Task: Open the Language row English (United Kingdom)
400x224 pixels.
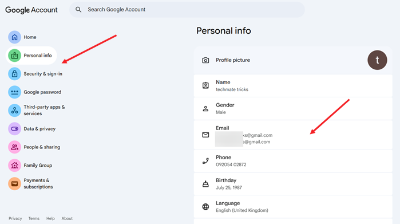Action: tap(293, 207)
